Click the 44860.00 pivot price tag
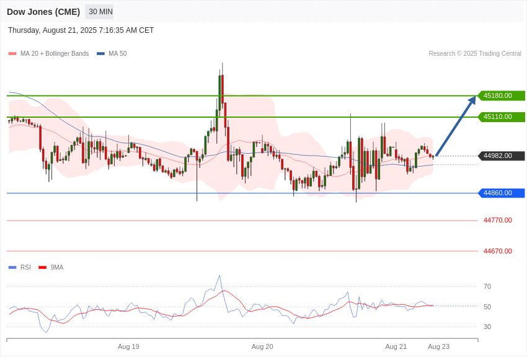 [501, 193]
